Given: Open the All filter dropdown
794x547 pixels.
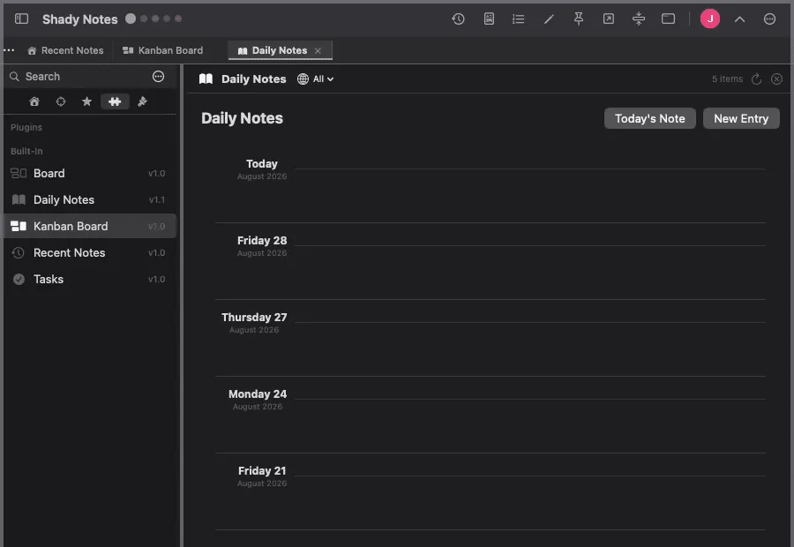Looking at the screenshot, I should click(x=323, y=79).
